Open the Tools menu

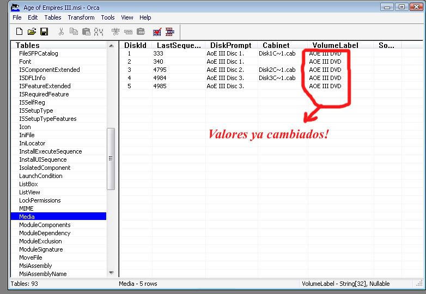point(107,17)
